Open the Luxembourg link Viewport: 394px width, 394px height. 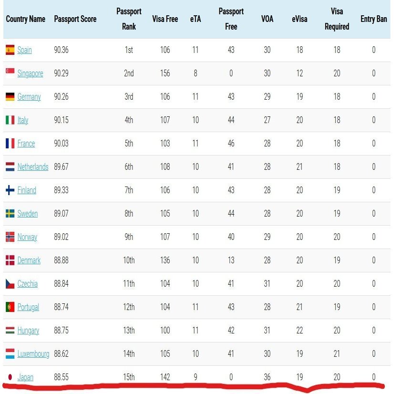pyautogui.click(x=33, y=354)
